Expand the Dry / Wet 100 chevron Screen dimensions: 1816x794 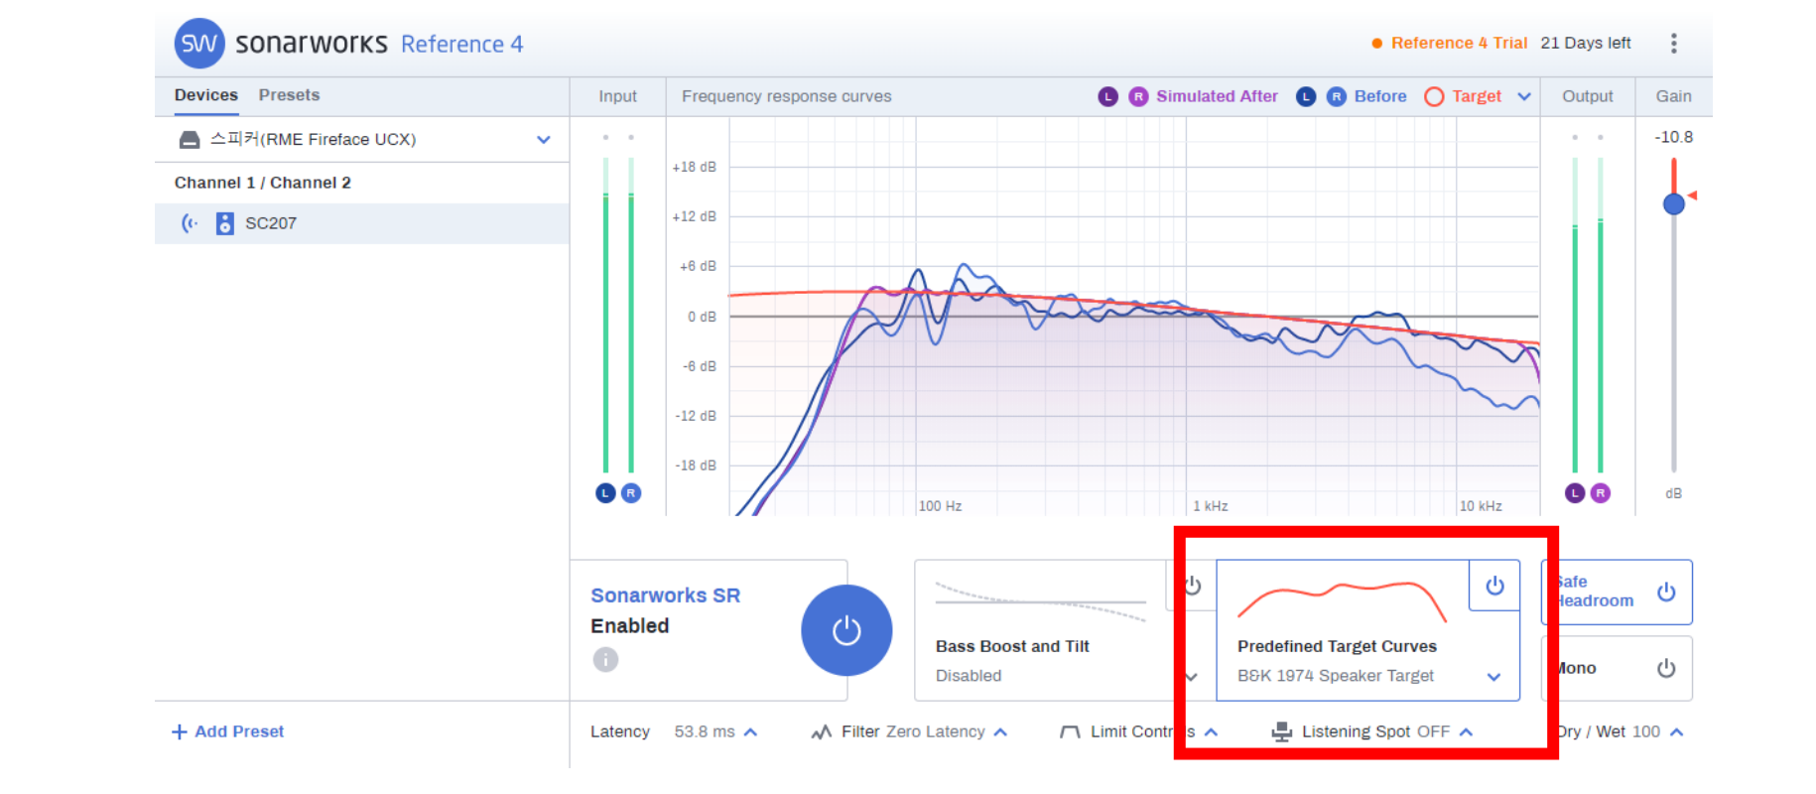click(1676, 732)
